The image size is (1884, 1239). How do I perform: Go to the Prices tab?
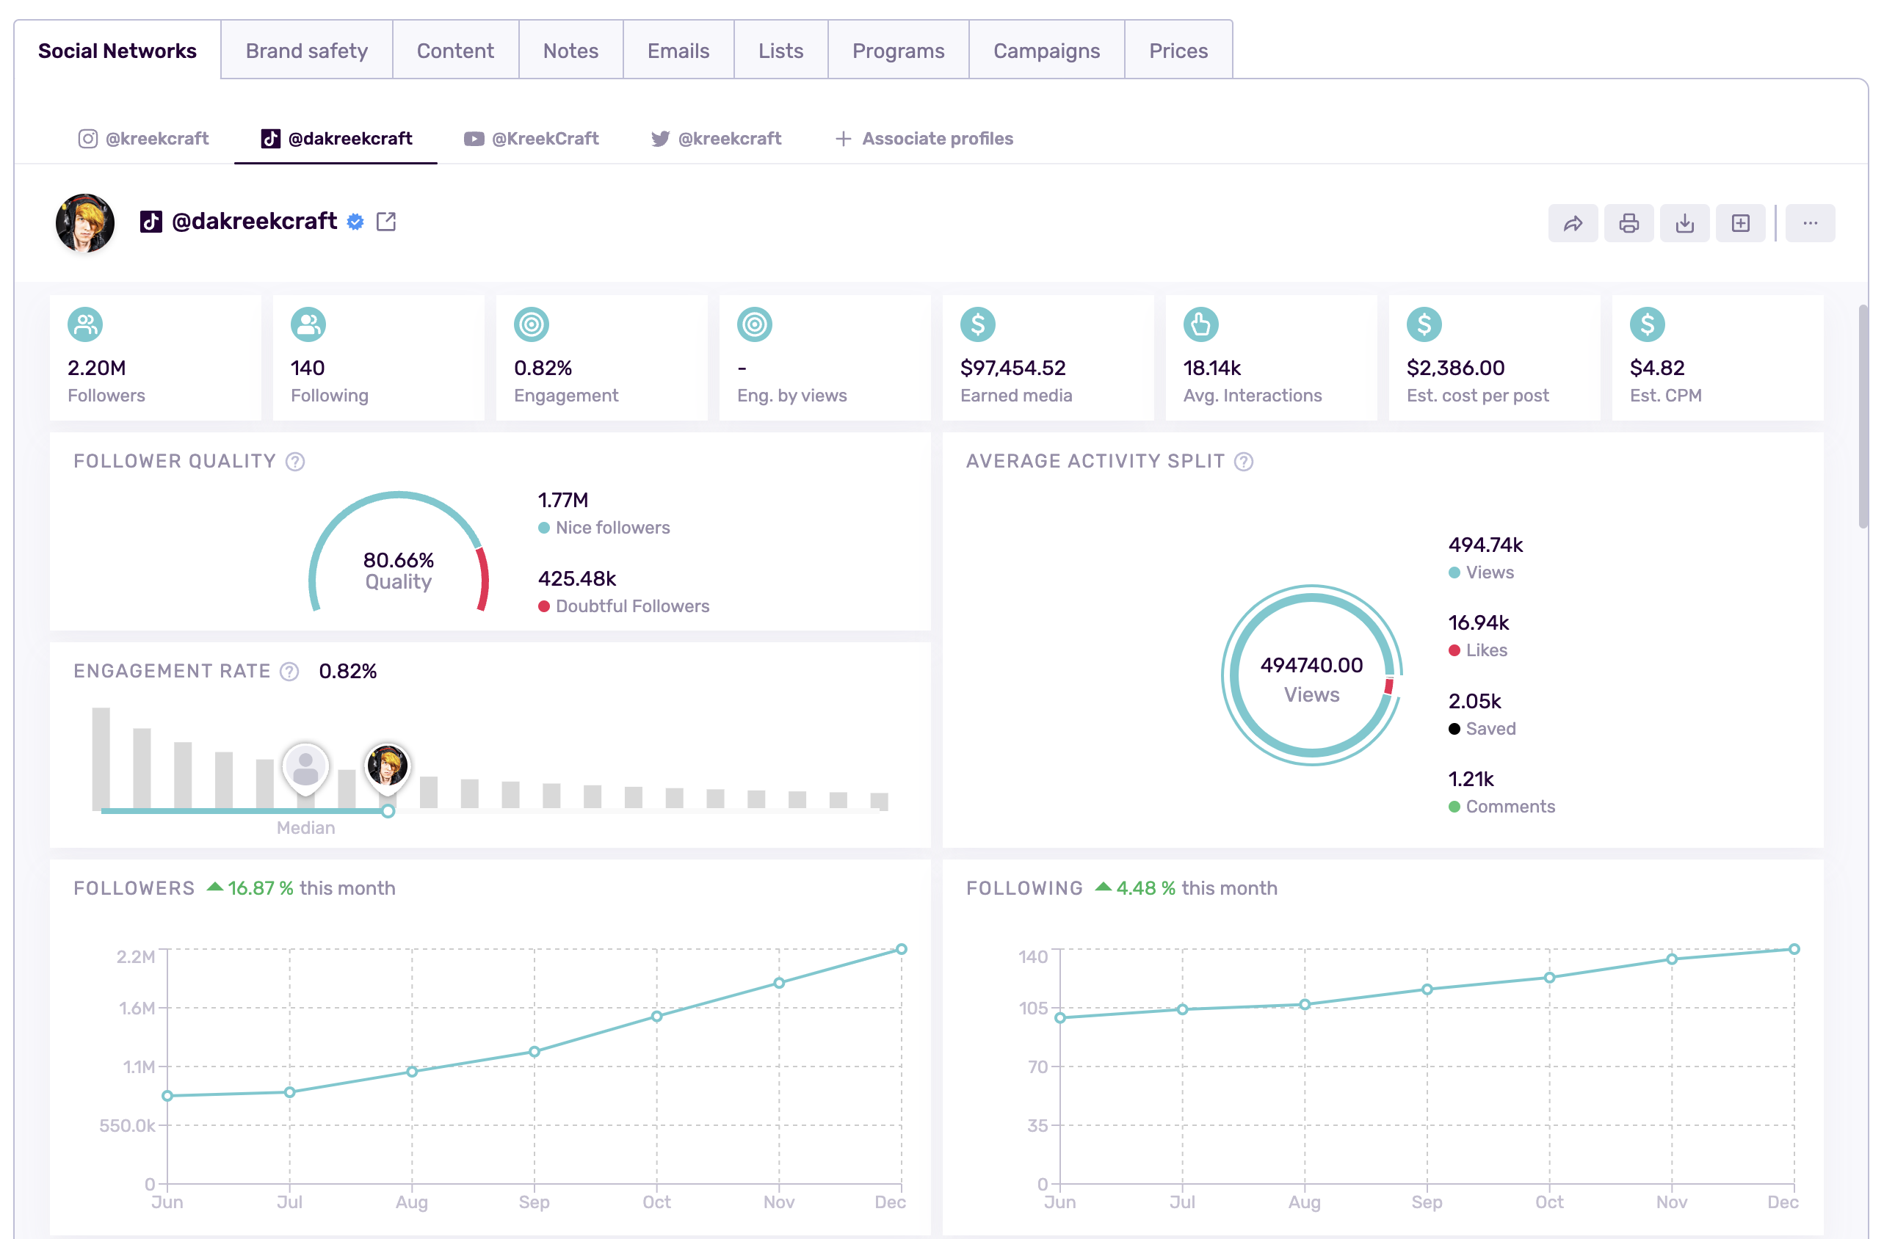(x=1177, y=51)
